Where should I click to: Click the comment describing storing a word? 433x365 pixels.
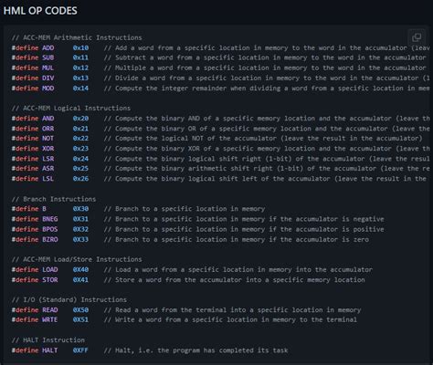pos(235,280)
